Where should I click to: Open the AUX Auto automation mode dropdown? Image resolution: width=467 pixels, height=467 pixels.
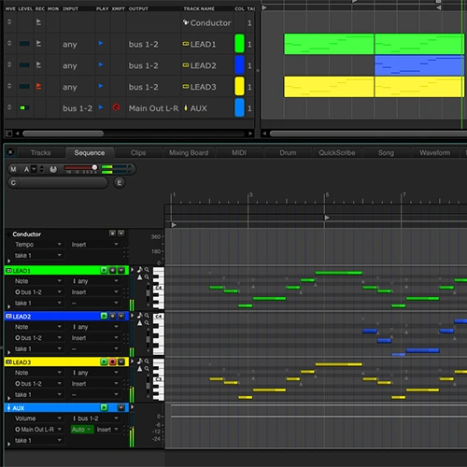pyautogui.click(x=82, y=430)
